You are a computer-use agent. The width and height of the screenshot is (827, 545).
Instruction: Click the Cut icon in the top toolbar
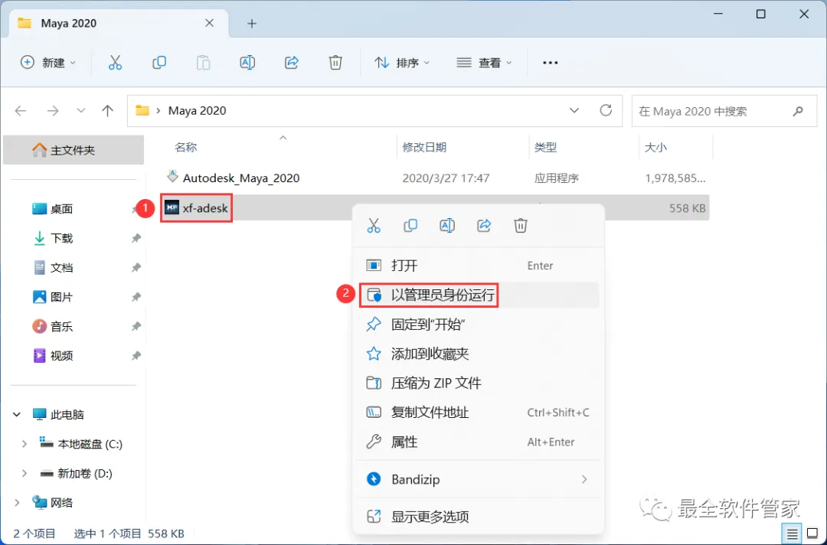[115, 63]
